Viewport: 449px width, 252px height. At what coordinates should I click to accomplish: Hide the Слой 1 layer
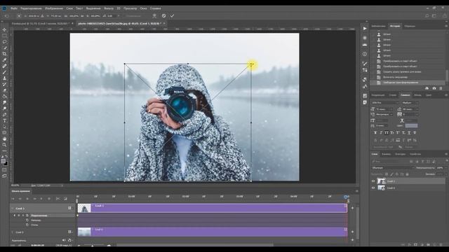tap(373, 181)
